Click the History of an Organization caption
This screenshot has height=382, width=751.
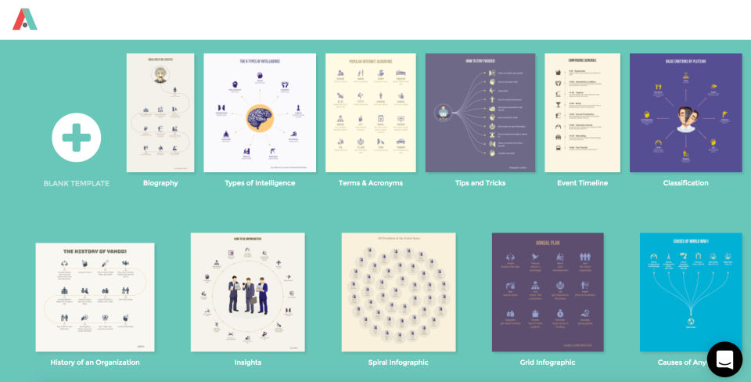pyautogui.click(x=95, y=362)
